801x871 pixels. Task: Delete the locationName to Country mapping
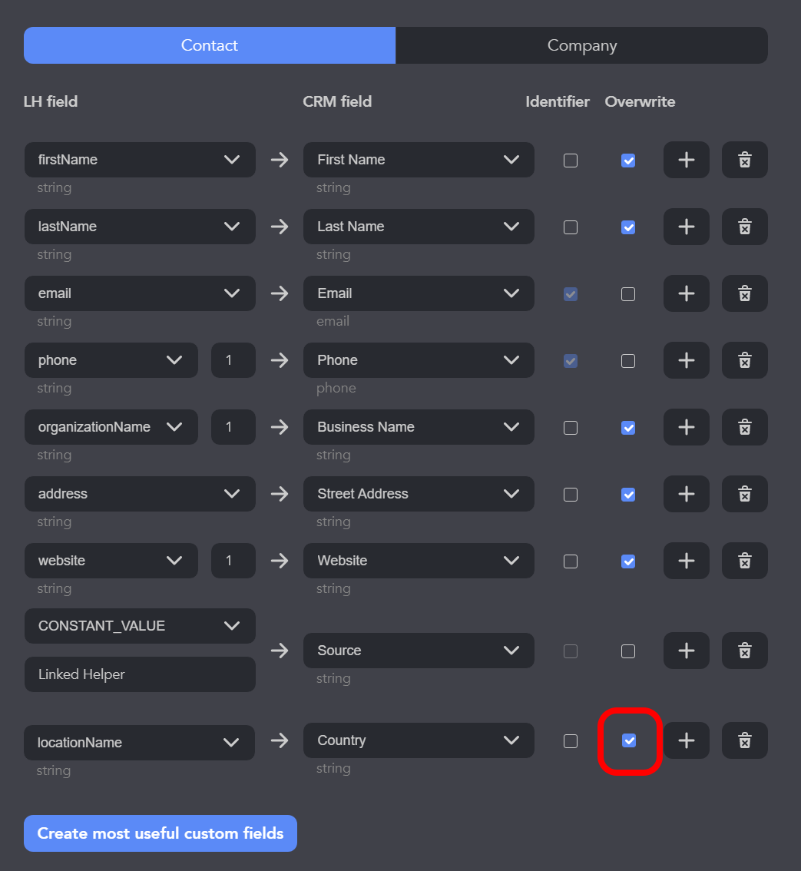tap(744, 740)
